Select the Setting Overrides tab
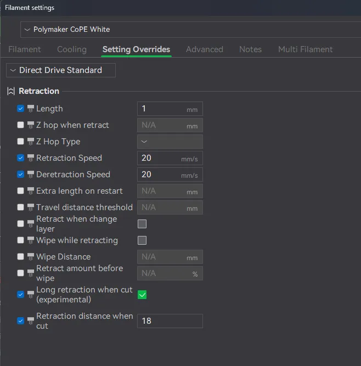 click(x=136, y=49)
